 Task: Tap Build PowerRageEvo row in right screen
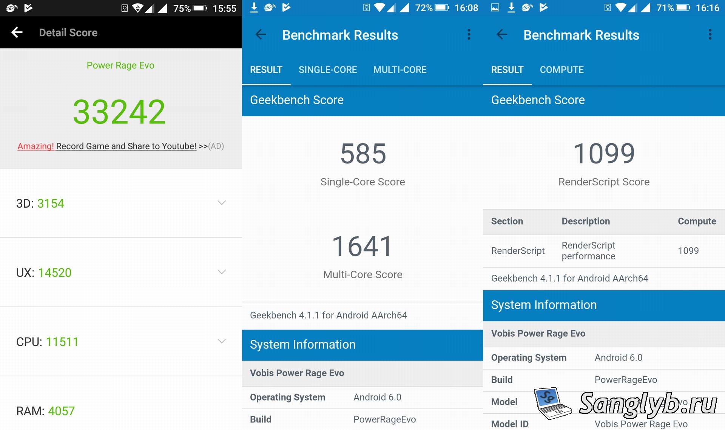604,380
